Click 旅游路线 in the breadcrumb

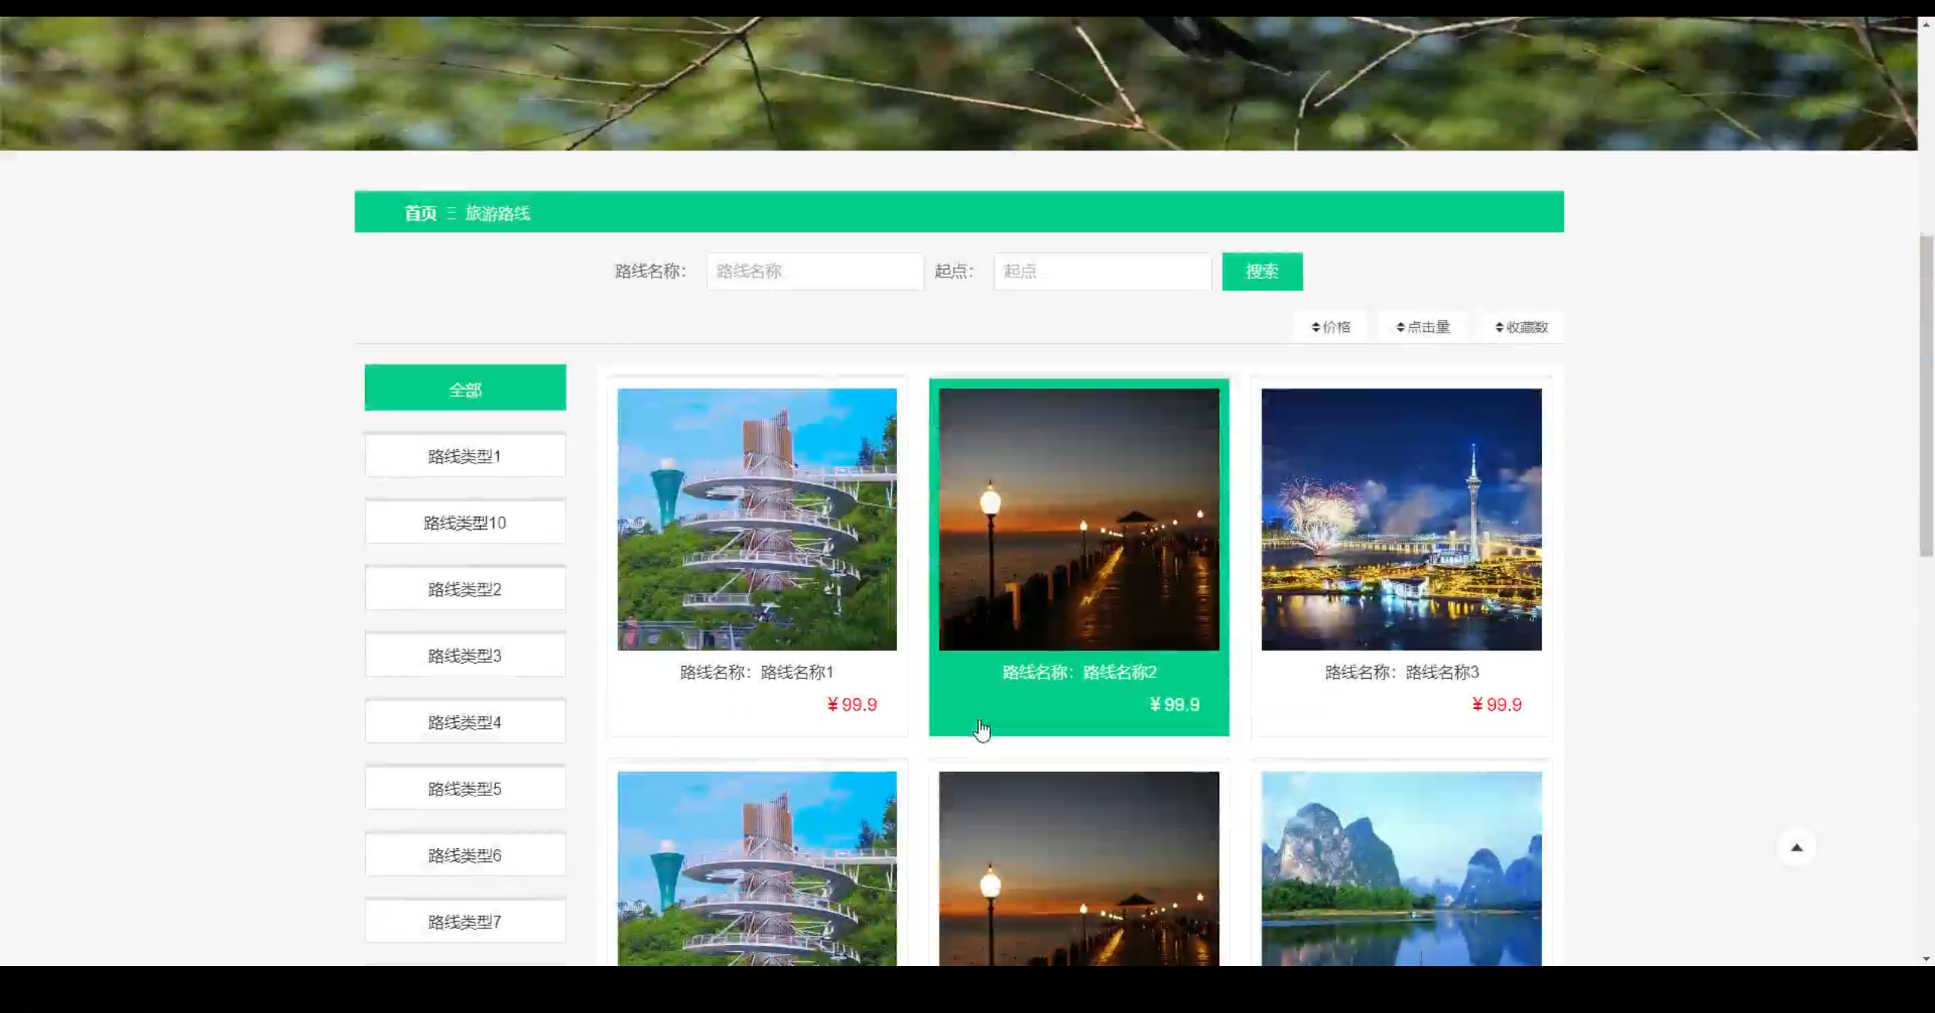click(x=497, y=213)
